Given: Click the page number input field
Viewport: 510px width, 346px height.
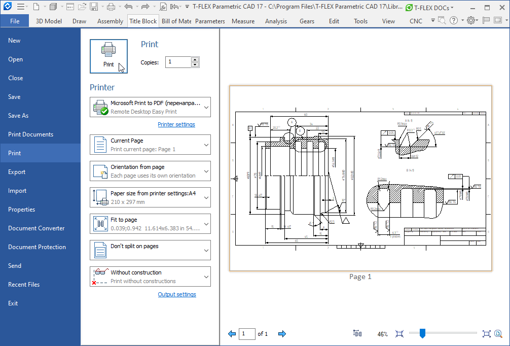Looking at the screenshot, I should [x=247, y=334].
